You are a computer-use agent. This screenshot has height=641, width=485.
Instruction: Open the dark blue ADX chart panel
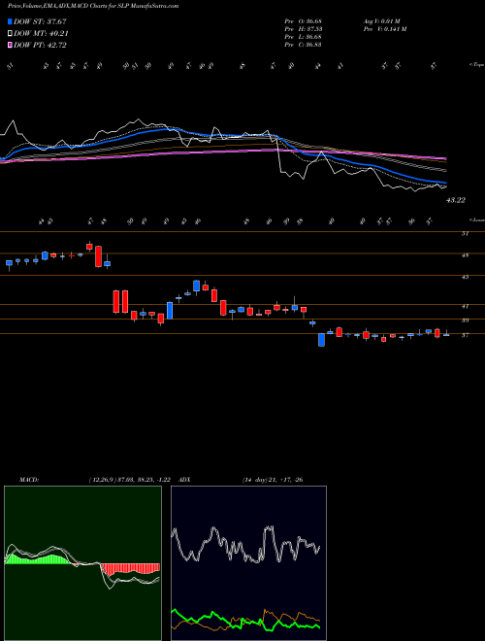click(248, 563)
